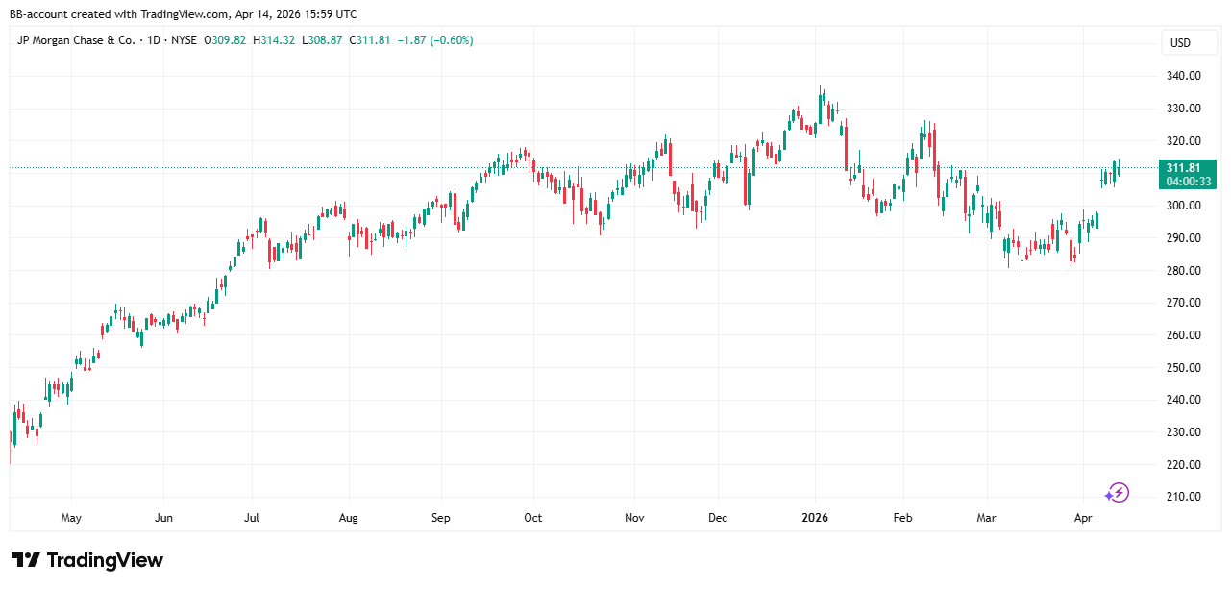Click the NYSE exchange label
This screenshot has width=1231, height=589.
[185, 40]
